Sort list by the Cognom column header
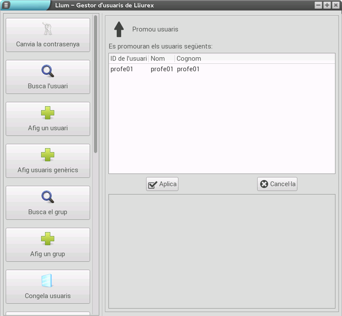342x316 pixels. pos(188,58)
